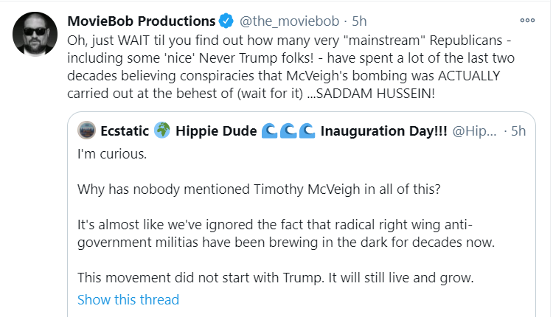
Task: Click the blue verified checkmark badge
Action: pos(226,21)
